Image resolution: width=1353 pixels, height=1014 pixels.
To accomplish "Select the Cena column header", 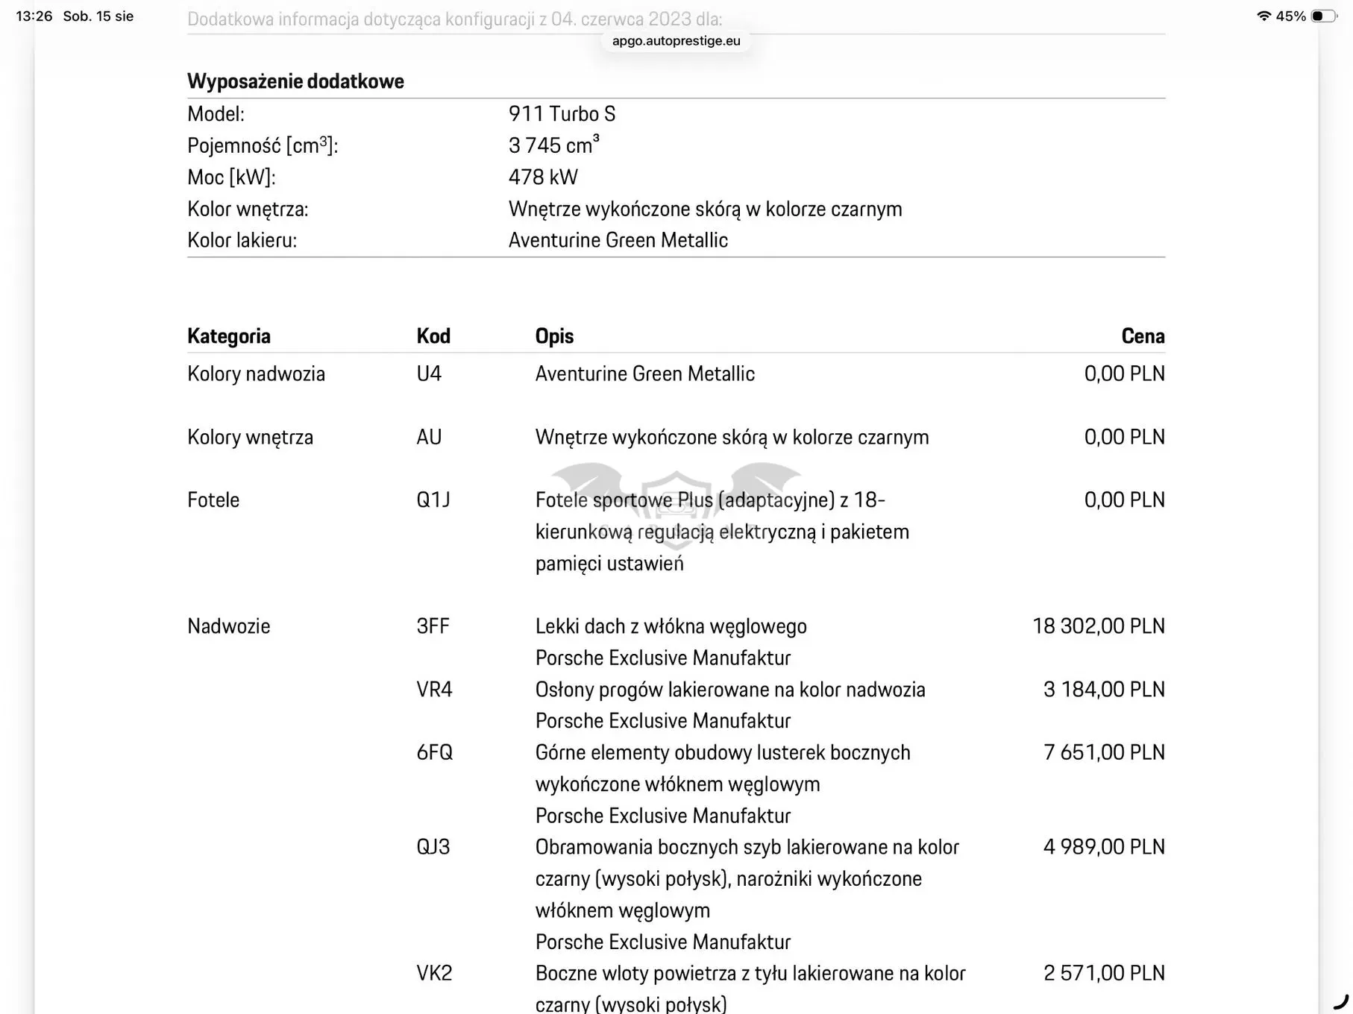I will [1143, 336].
